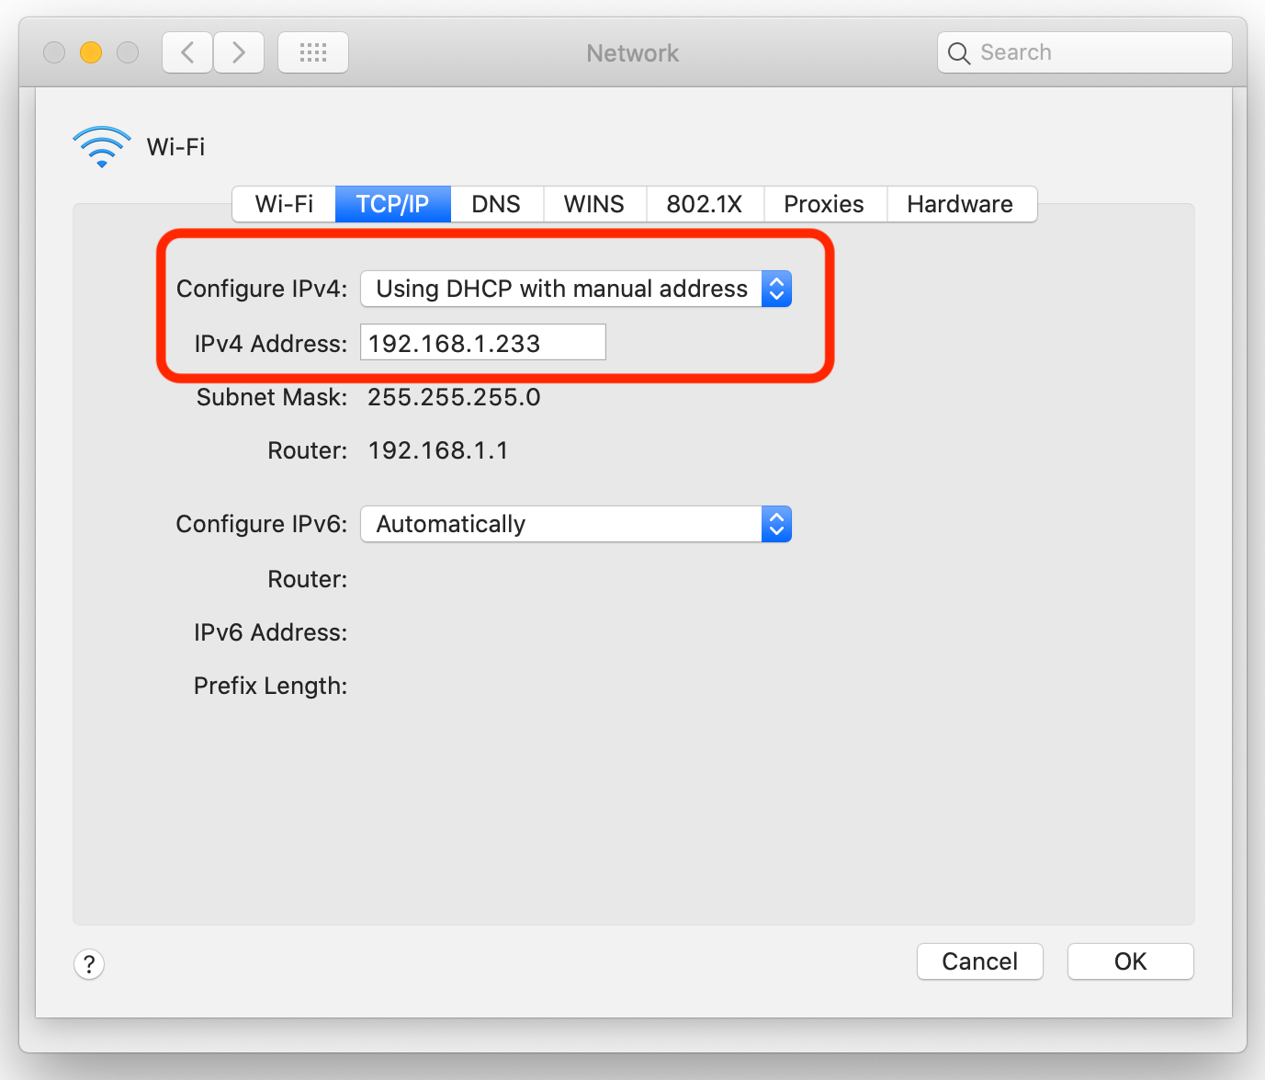Click the Configure IPv4 label
The width and height of the screenshot is (1265, 1080).
pyautogui.click(x=262, y=289)
